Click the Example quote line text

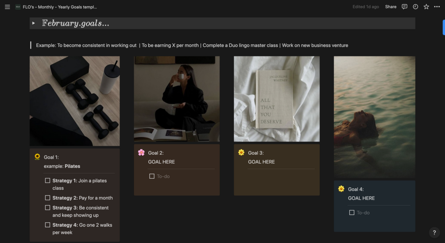[x=192, y=45]
